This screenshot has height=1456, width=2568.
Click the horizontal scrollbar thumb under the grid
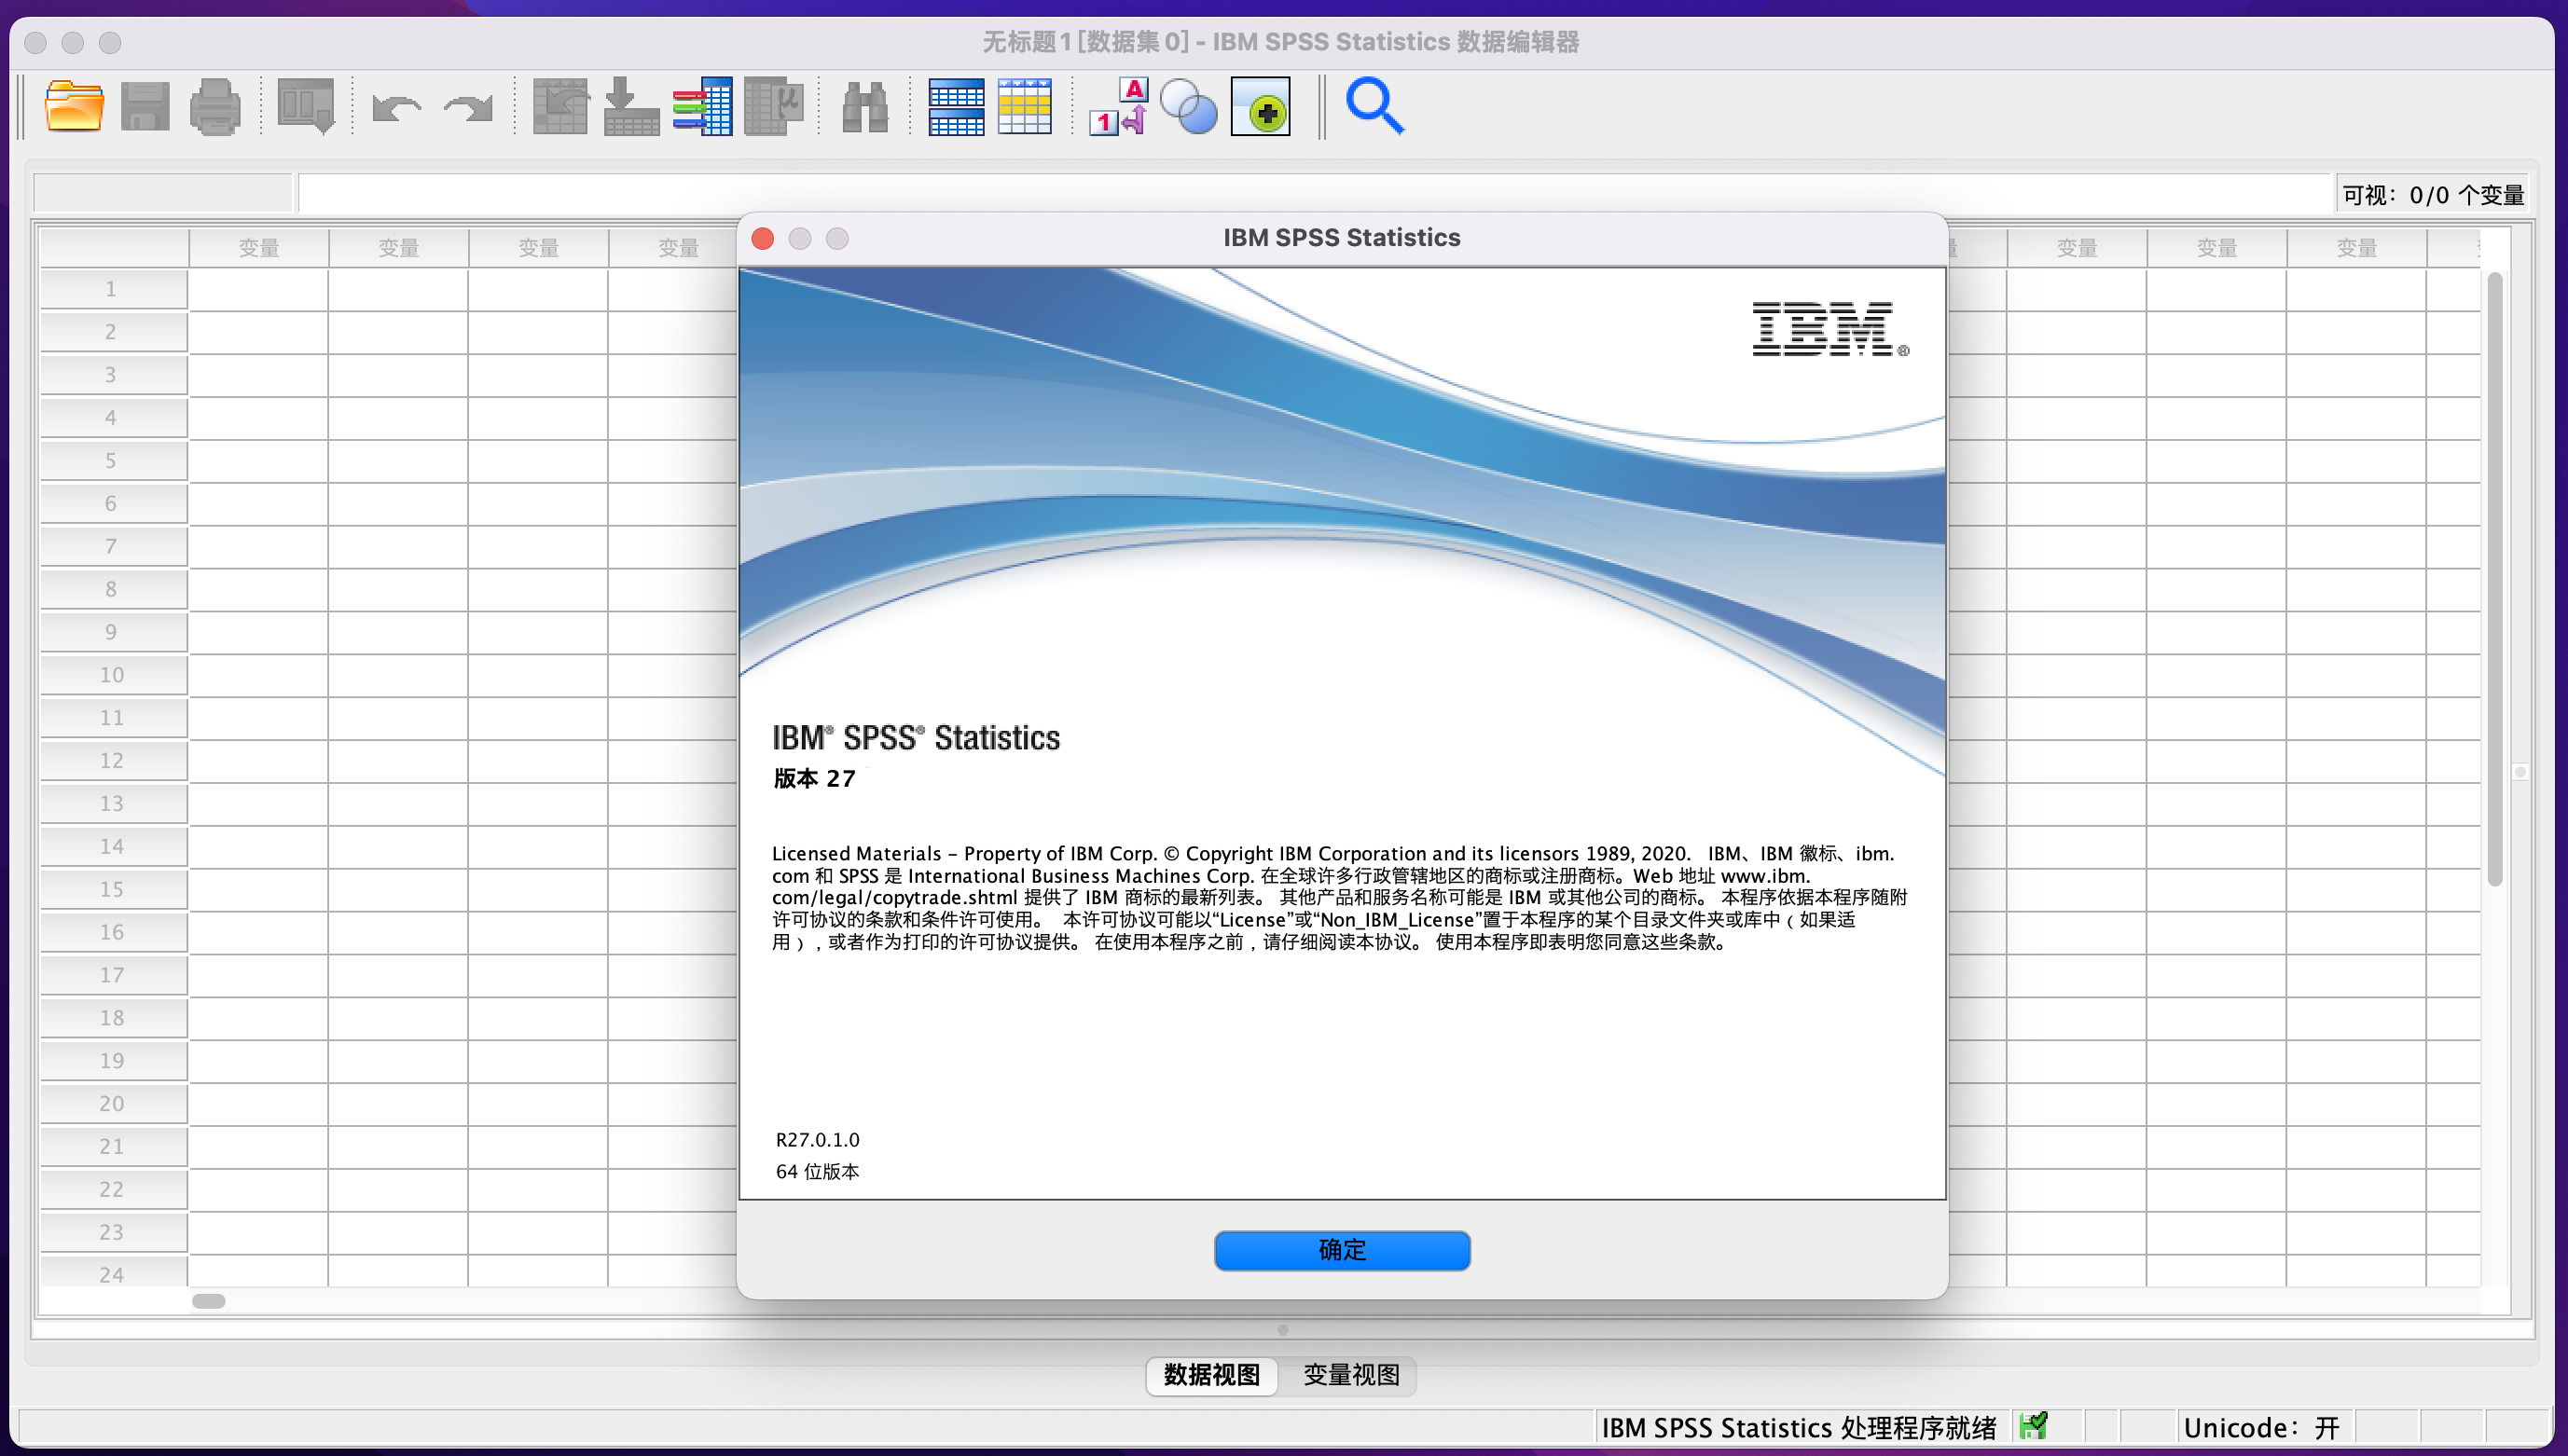click(208, 1301)
